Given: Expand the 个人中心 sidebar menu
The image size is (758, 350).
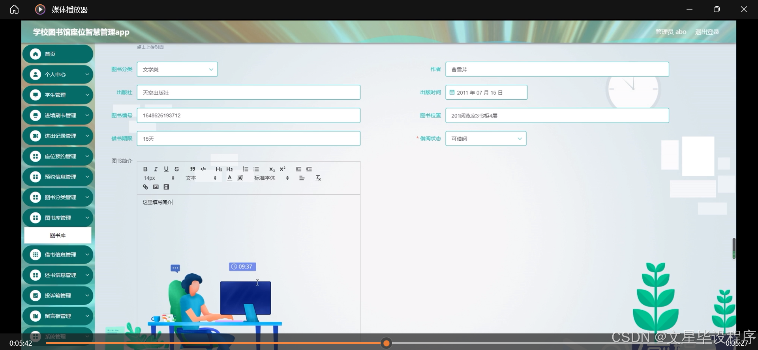Looking at the screenshot, I should [x=58, y=74].
